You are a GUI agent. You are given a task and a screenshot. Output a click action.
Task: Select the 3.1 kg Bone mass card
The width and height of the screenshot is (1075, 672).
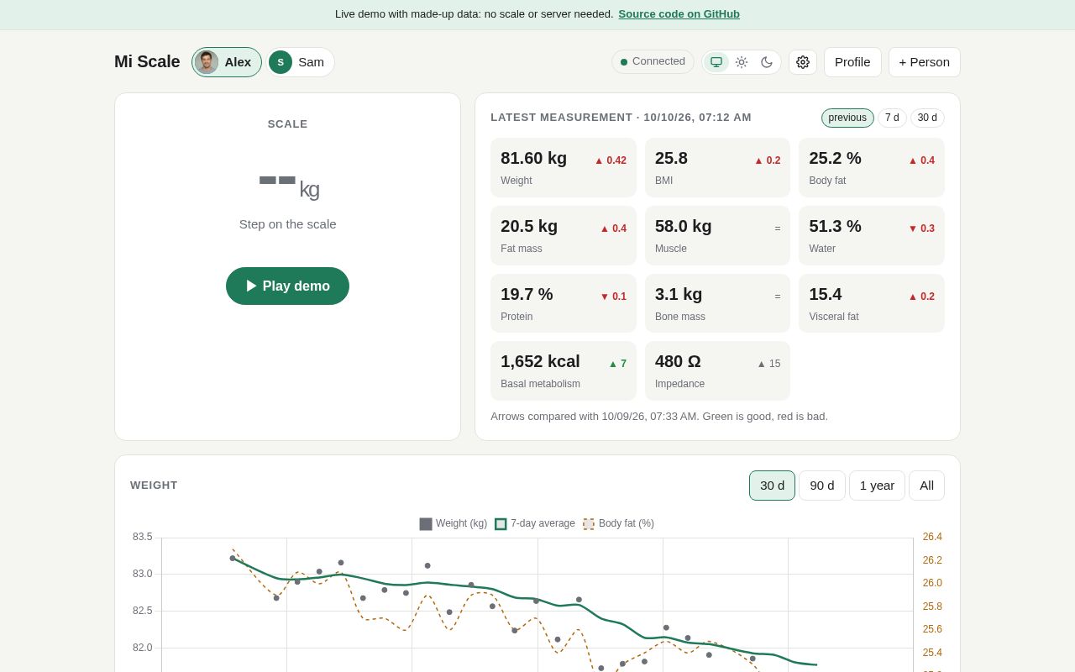point(717,303)
